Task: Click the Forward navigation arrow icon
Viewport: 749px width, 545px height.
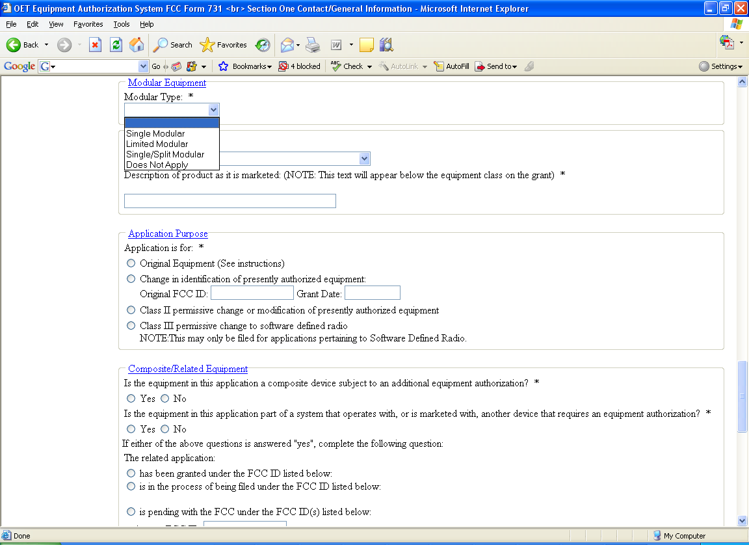Action: click(x=64, y=45)
